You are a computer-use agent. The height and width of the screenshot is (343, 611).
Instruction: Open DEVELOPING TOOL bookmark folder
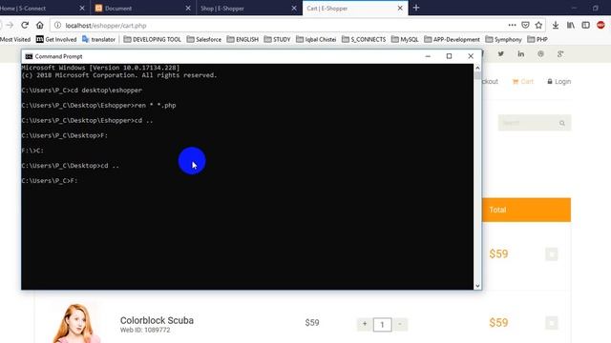(153, 39)
